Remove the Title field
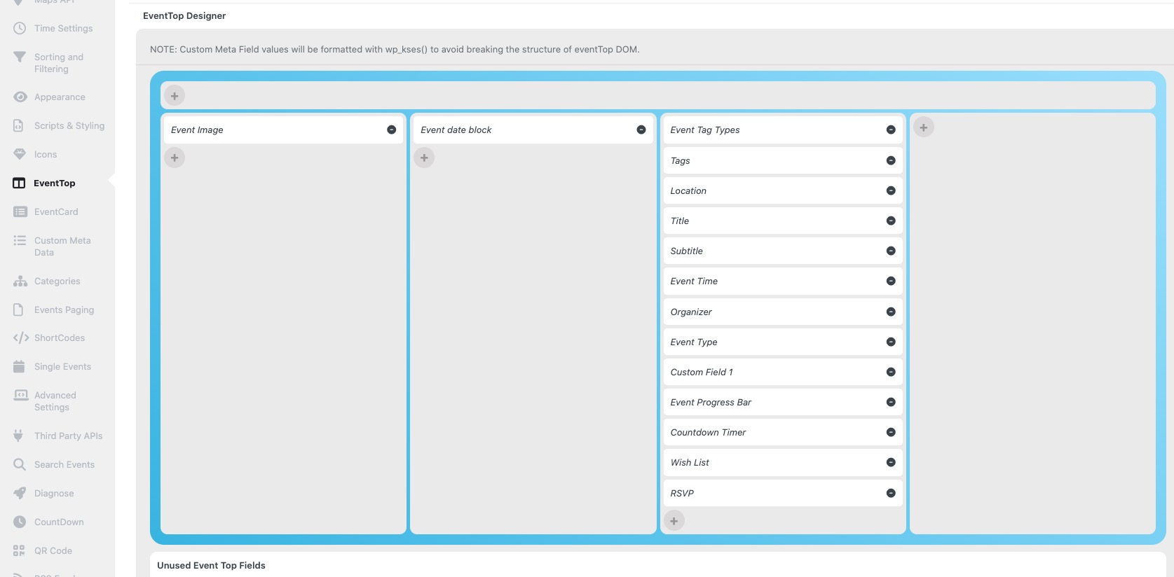 pyautogui.click(x=891, y=221)
